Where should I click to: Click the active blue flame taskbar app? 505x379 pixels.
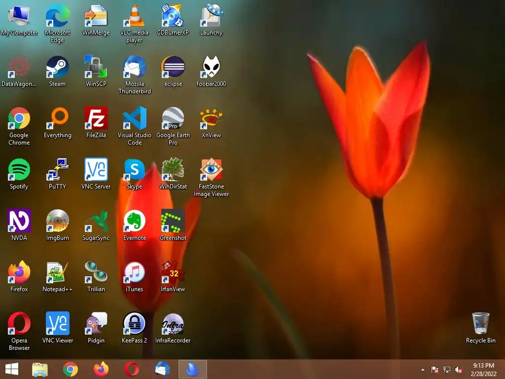[x=193, y=369]
